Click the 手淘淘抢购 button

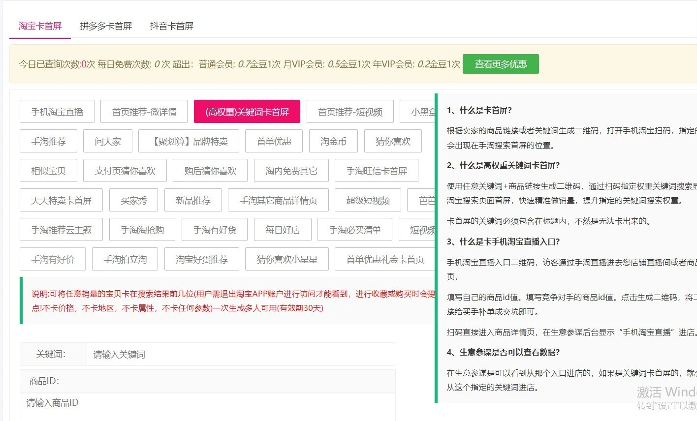142,230
